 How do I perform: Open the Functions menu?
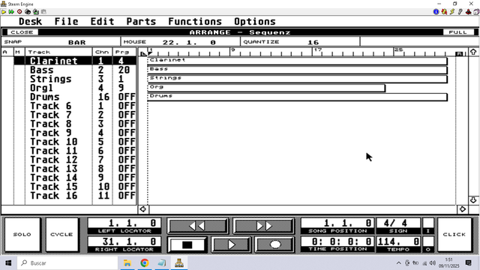coord(195,22)
